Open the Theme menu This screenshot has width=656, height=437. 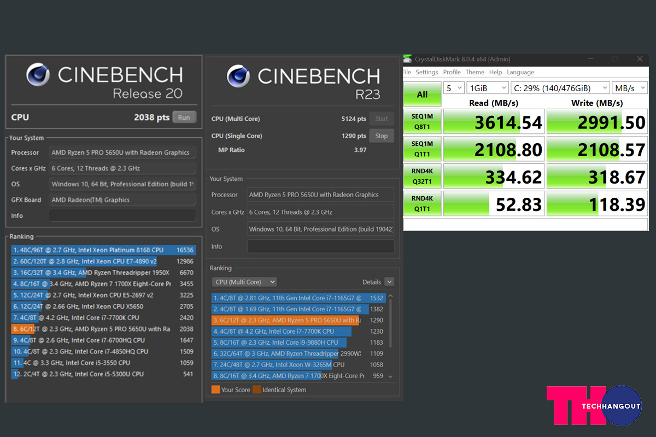[475, 72]
